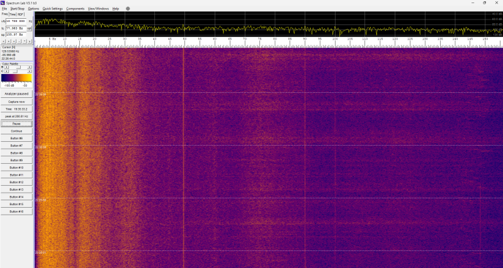Click Button #12
The image size is (503, 268).
pyautogui.click(x=16, y=182)
